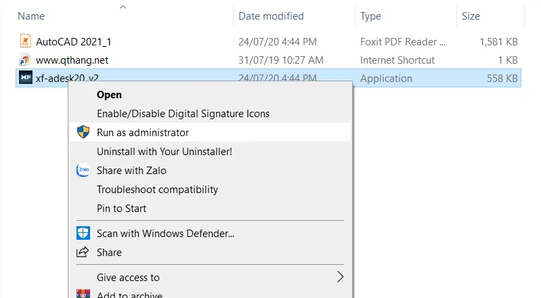
Task: Choose Troubleshoot compatibility option
Action: click(x=157, y=189)
